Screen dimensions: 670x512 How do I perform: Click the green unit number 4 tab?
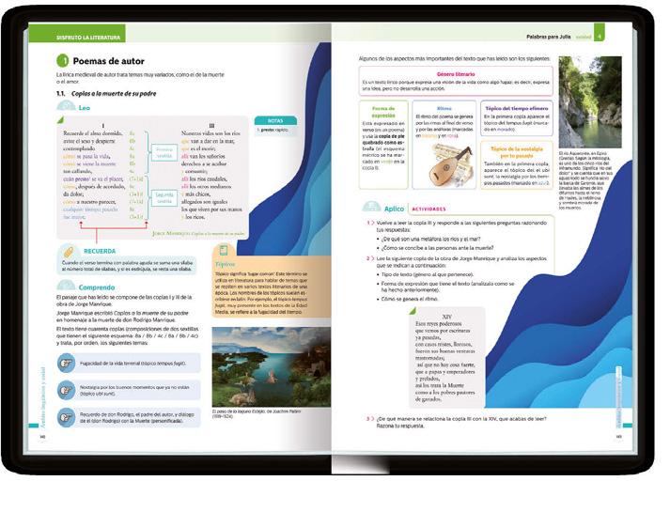click(x=600, y=33)
